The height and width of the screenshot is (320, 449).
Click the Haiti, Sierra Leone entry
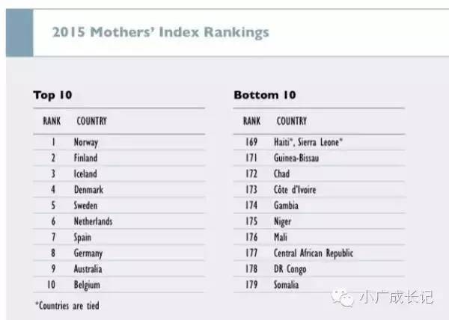(x=308, y=142)
